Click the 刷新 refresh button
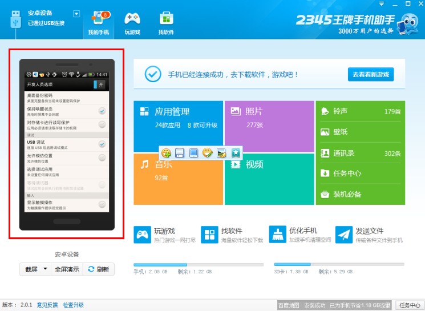Image resolution: width=425 pixels, height=311 pixels. click(99, 269)
